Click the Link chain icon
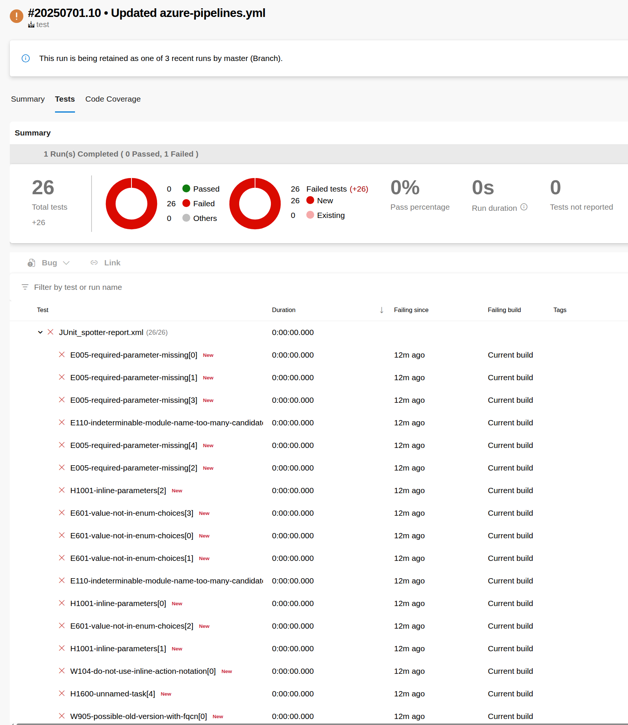The width and height of the screenshot is (628, 725). pyautogui.click(x=94, y=263)
